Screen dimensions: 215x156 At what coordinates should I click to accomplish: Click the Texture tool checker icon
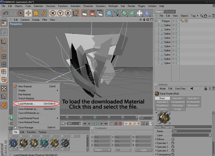pos(4,89)
